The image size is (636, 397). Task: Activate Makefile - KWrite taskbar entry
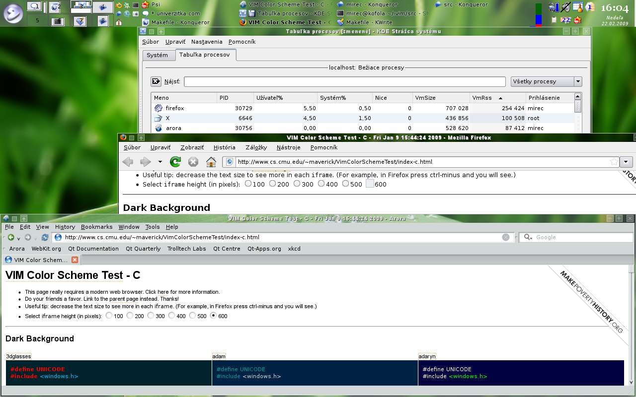point(364,22)
